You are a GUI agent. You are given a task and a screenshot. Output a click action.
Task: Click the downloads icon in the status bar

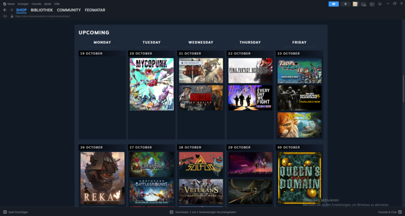[x=171, y=212]
